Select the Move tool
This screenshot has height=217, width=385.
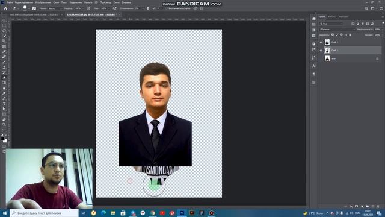[4, 20]
